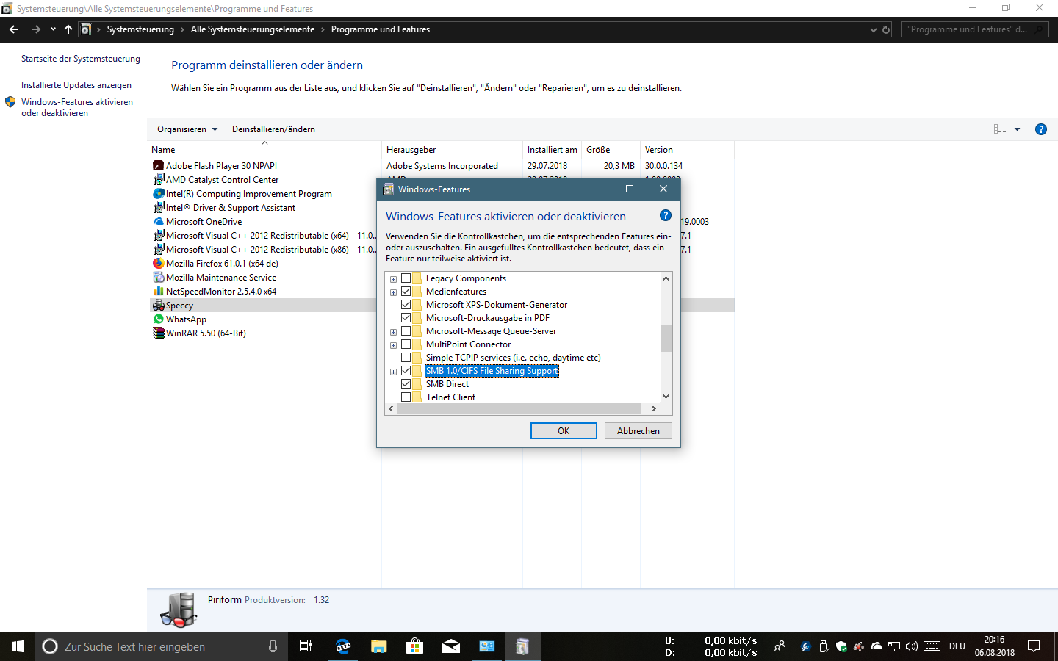Viewport: 1058px width, 661px height.
Task: Uncheck the SMB Direct checkbox
Action: pyautogui.click(x=406, y=384)
